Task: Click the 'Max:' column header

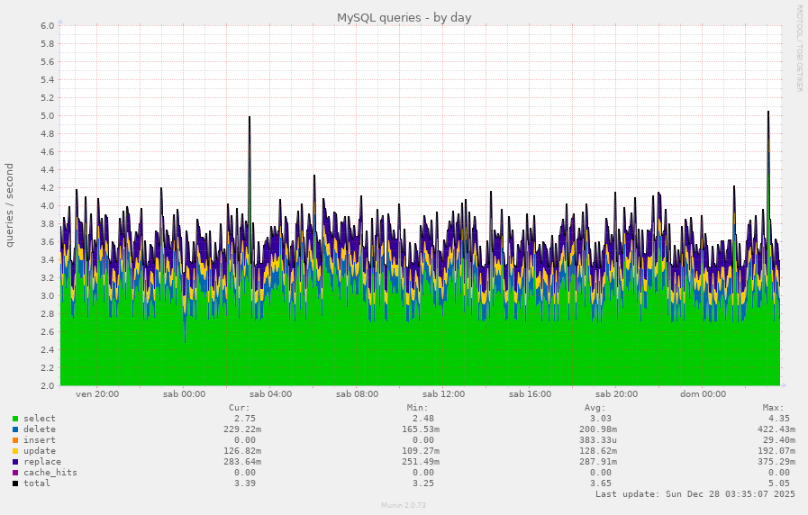Action: pyautogui.click(x=774, y=408)
